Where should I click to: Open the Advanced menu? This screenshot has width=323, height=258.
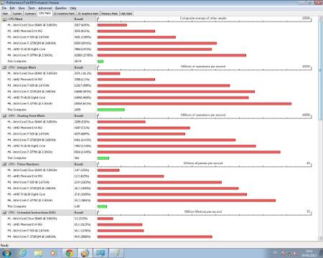[x=45, y=8]
